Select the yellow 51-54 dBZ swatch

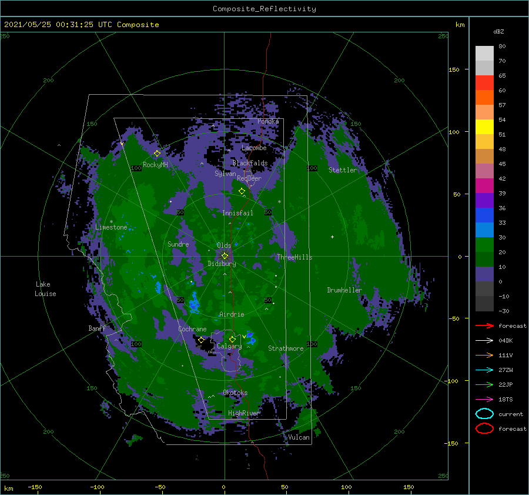pyautogui.click(x=484, y=127)
